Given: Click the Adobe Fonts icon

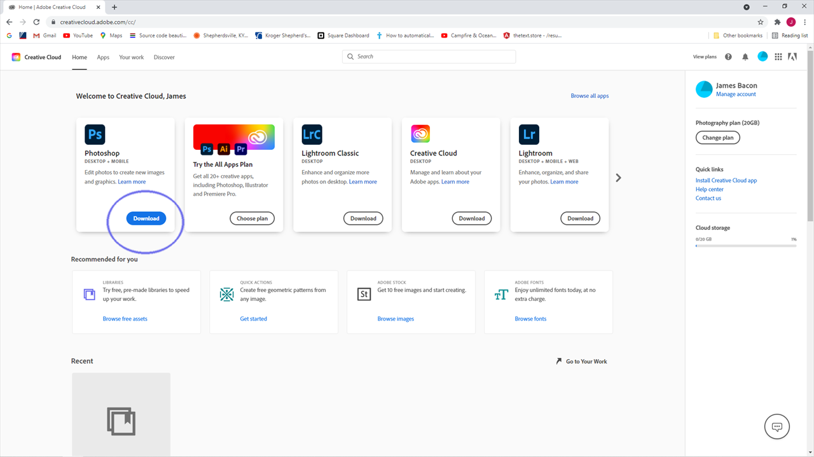Looking at the screenshot, I should [x=501, y=295].
